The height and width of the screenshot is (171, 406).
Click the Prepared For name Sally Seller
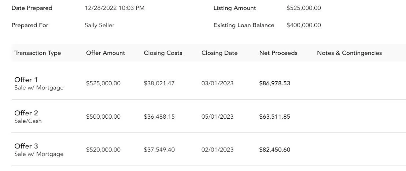(99, 25)
